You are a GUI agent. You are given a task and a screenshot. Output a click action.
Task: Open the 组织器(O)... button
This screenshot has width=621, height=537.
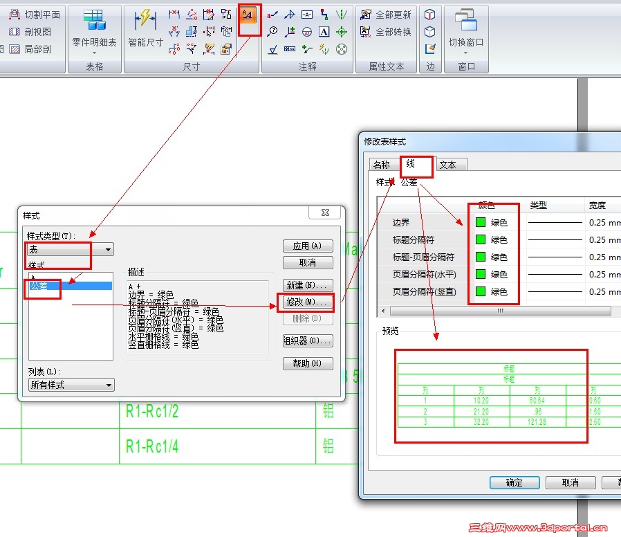click(x=308, y=340)
